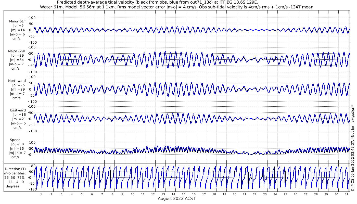Click day '13' on the date axis

tap(163, 194)
